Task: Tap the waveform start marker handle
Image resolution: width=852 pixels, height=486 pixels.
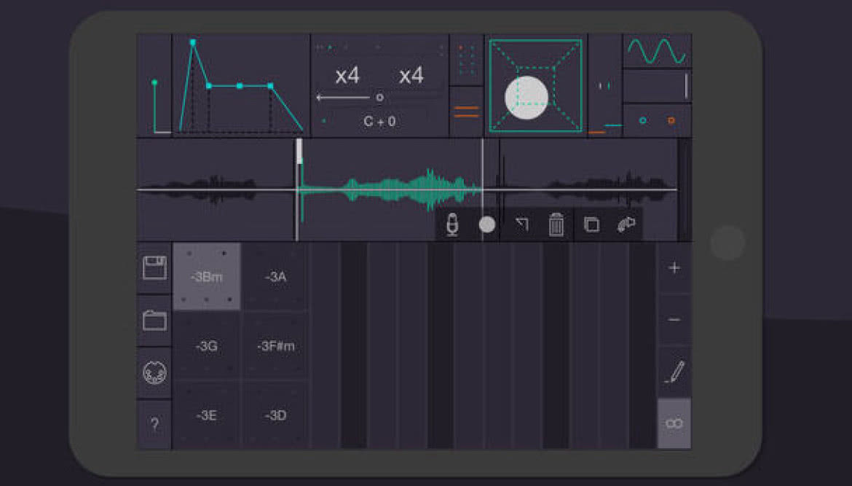Action: point(299,151)
